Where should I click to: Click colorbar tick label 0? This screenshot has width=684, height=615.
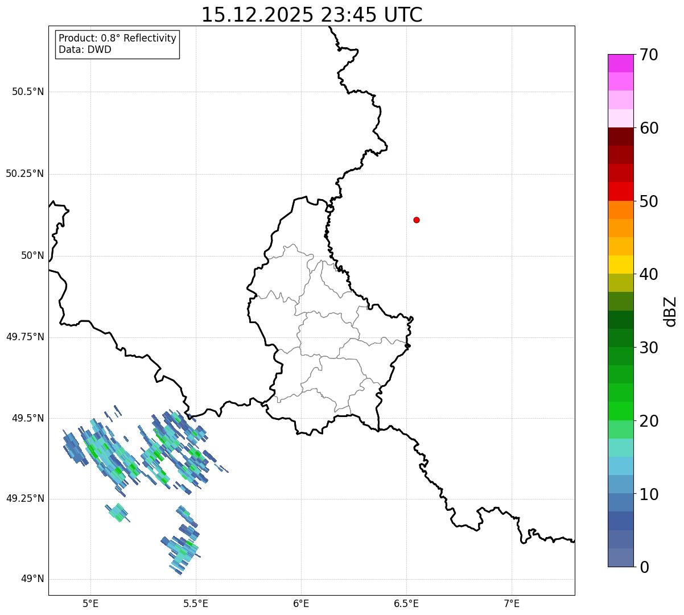644,567
